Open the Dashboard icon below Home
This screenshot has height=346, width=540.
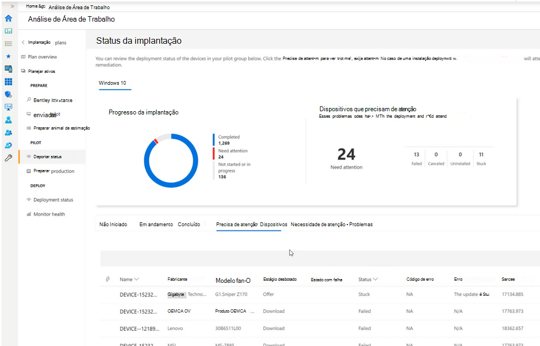point(9,31)
